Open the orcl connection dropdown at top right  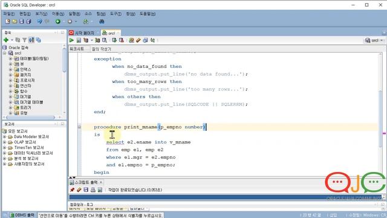(x=374, y=41)
